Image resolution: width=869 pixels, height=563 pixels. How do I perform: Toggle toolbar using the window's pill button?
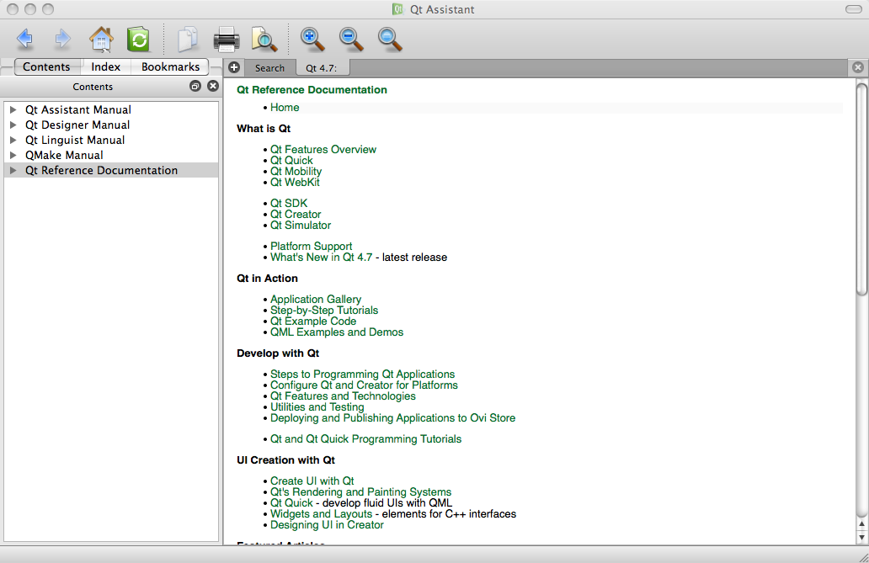[854, 9]
